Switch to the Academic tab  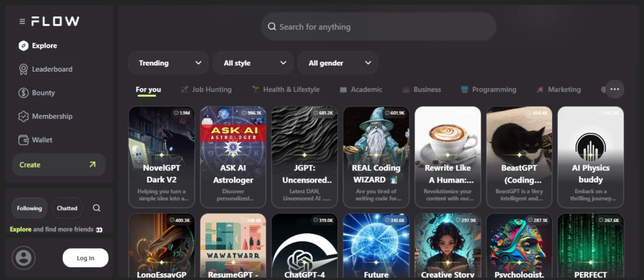(x=360, y=89)
